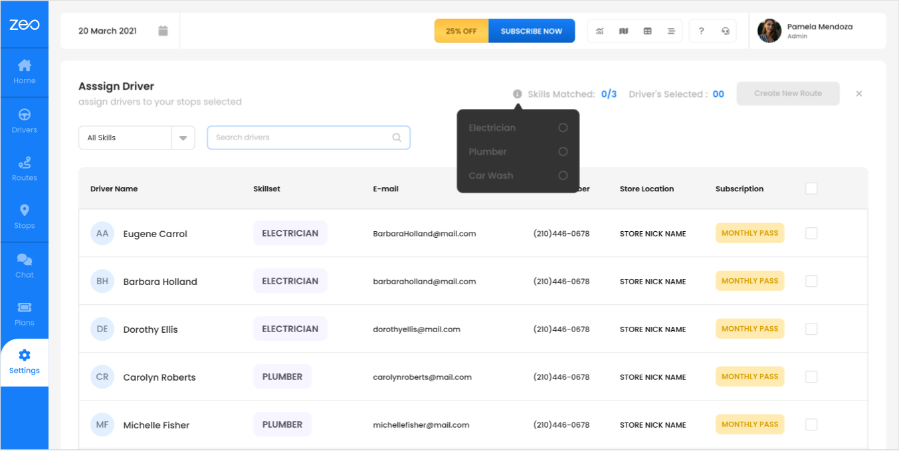Check the box for Eugene Carrol
The width and height of the screenshot is (899, 451).
pos(811,233)
